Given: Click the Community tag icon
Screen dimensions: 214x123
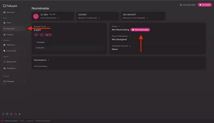Looking at the screenshot, I should click(4, 51).
